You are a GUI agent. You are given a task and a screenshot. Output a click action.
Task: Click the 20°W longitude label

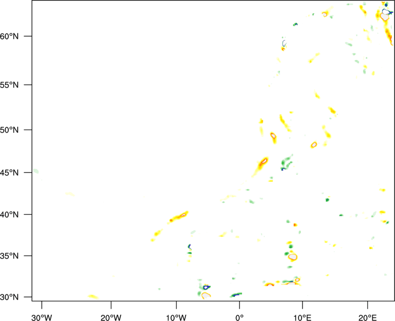(x=111, y=318)
